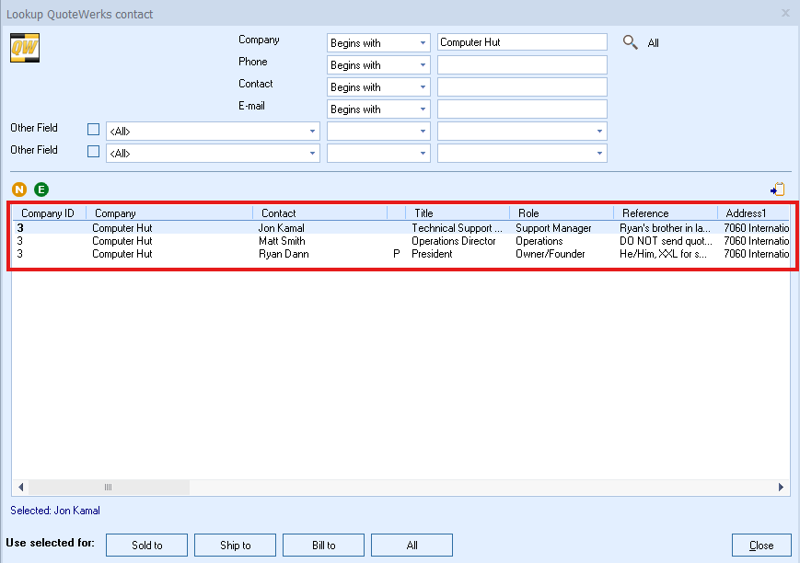Click the Ship to button
800x563 pixels.
tap(235, 545)
